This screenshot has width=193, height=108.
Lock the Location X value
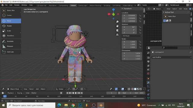click(x=140, y=16)
